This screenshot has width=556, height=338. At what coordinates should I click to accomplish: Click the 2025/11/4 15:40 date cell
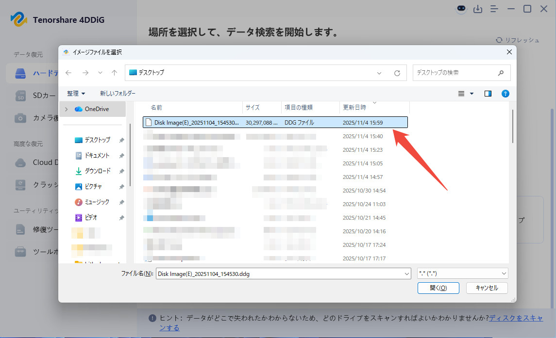tap(363, 136)
